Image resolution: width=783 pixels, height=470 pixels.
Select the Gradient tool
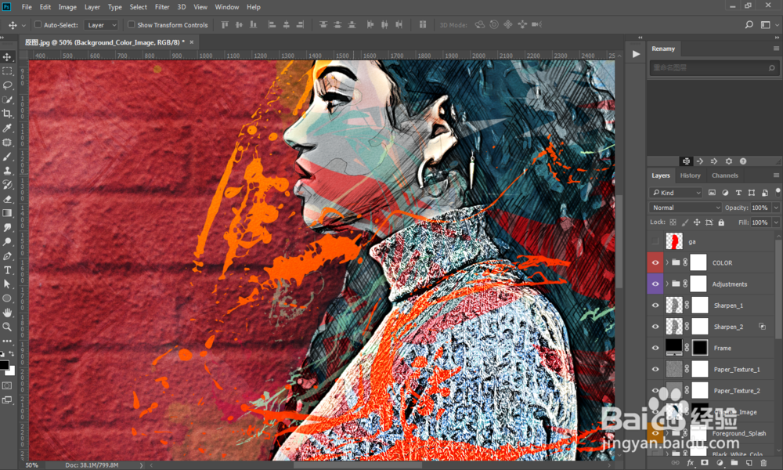(x=7, y=213)
